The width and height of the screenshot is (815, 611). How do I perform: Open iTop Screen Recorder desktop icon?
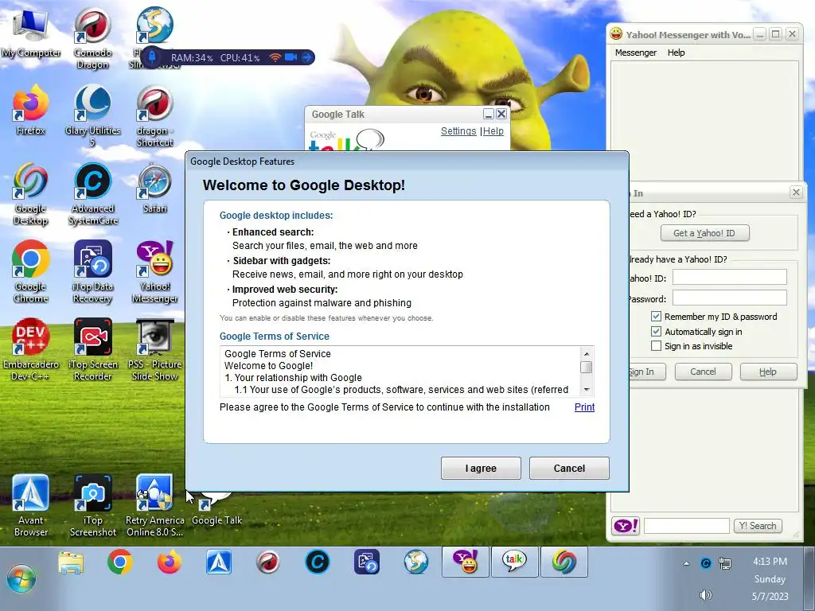(x=92, y=349)
